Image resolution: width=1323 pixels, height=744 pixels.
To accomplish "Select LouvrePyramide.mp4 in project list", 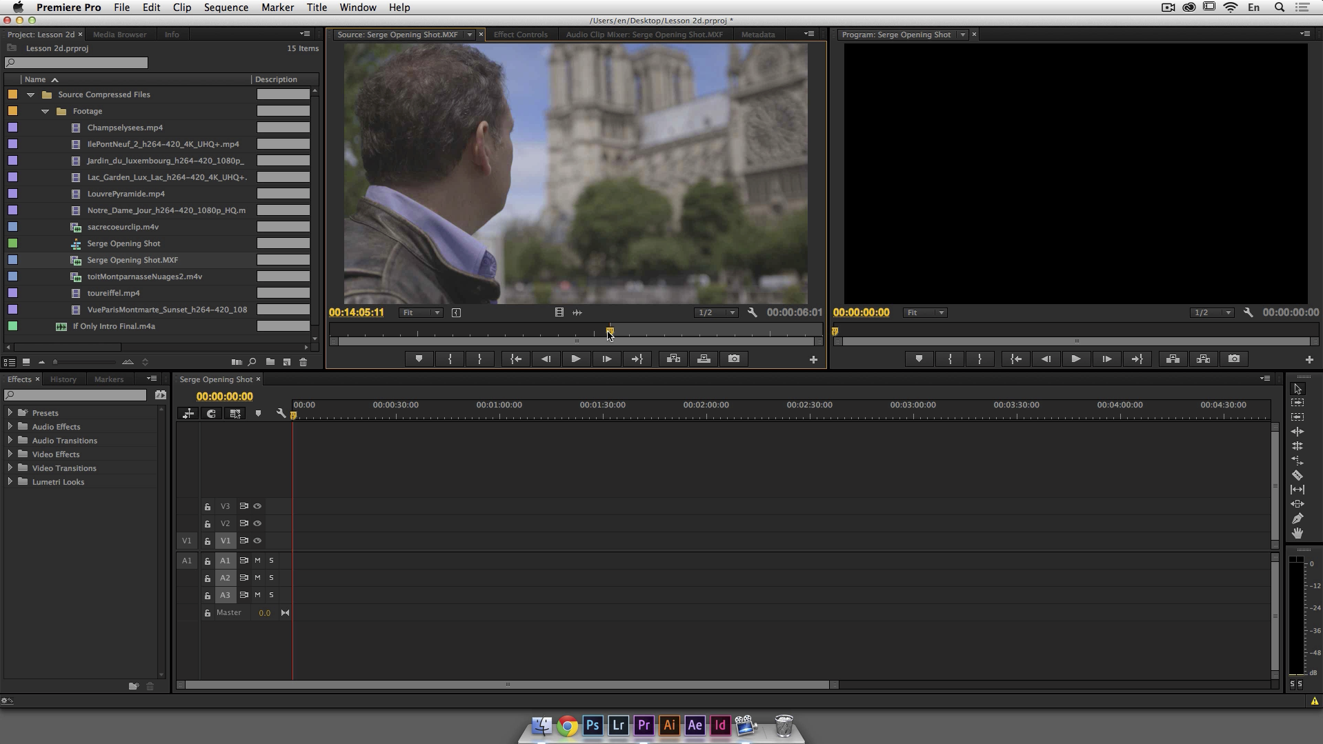I will tap(126, 194).
